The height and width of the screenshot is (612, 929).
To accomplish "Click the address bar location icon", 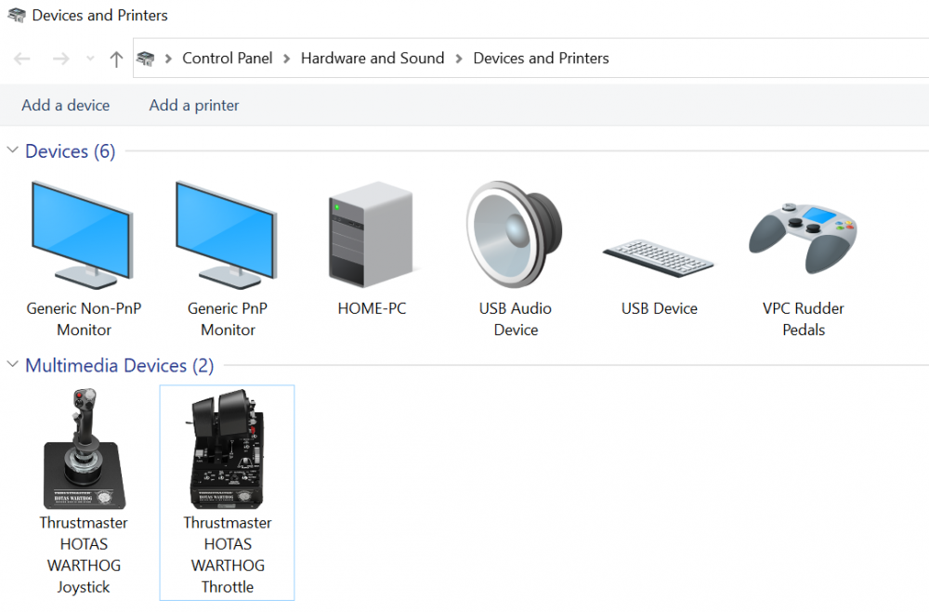I will (x=146, y=59).
